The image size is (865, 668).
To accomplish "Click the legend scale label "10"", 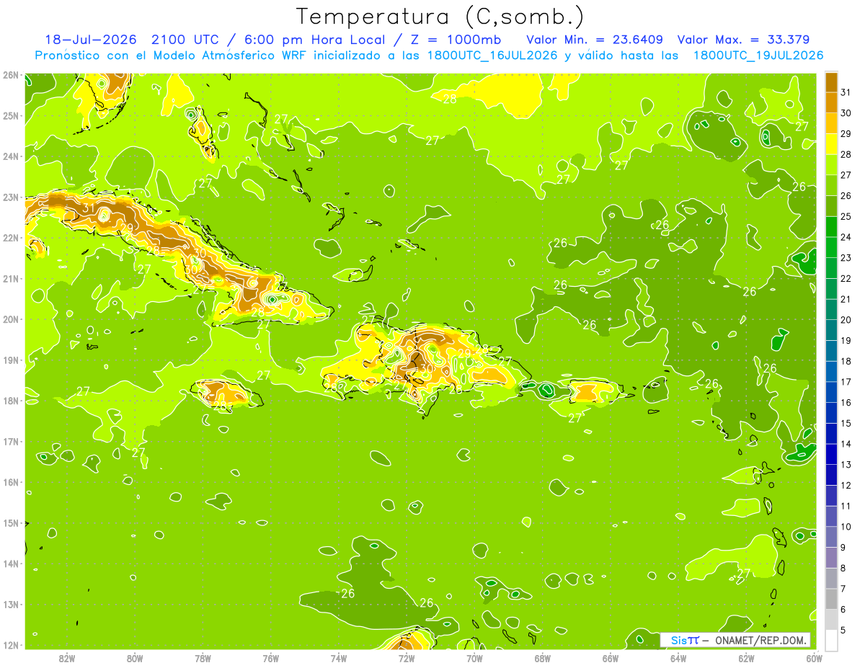I will tap(847, 527).
